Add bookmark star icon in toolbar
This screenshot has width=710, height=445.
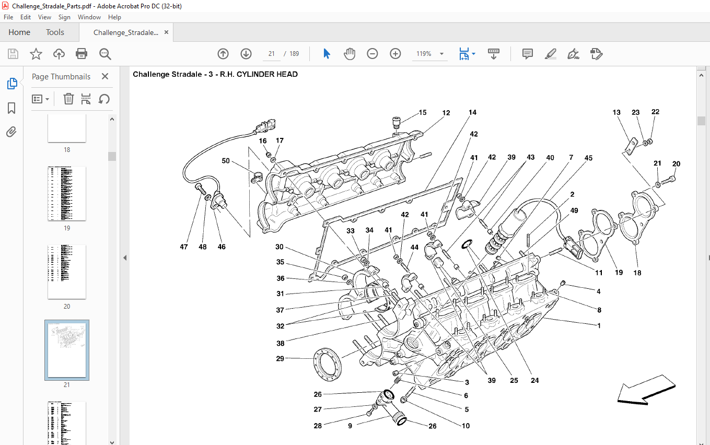[x=36, y=54]
